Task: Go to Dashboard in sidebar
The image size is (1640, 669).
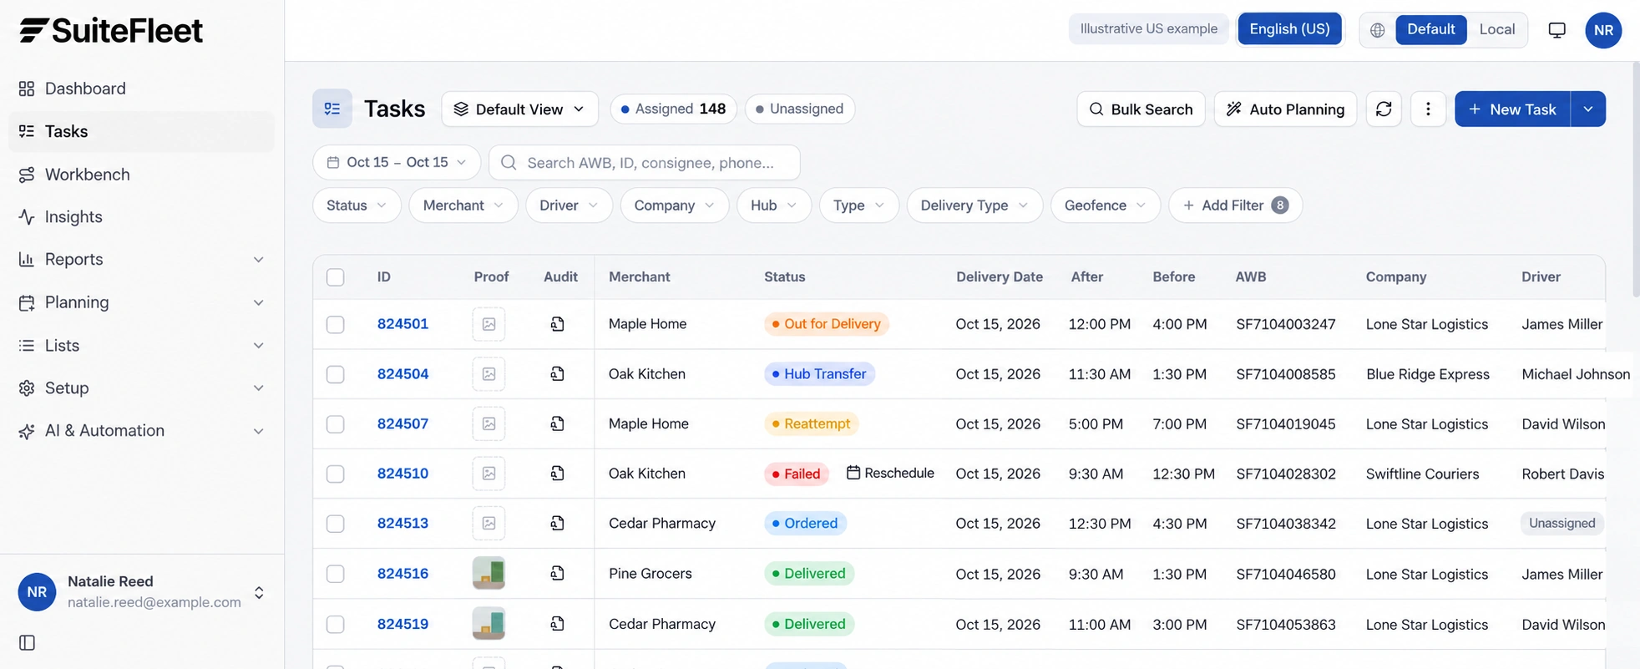Action: 142,89
